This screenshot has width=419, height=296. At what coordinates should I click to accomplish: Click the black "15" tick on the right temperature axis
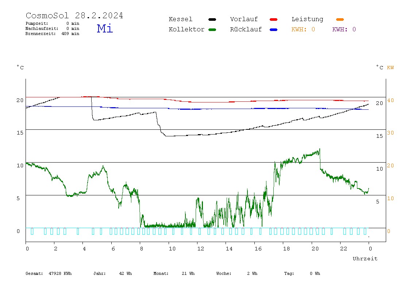tap(380, 136)
